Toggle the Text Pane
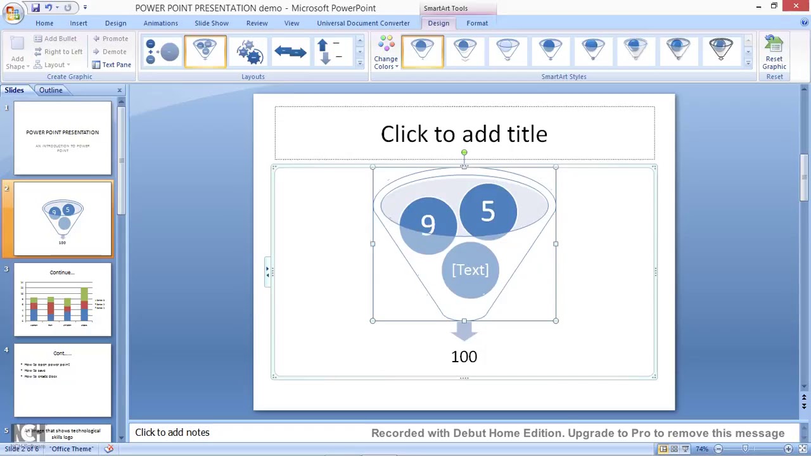 tap(112, 65)
